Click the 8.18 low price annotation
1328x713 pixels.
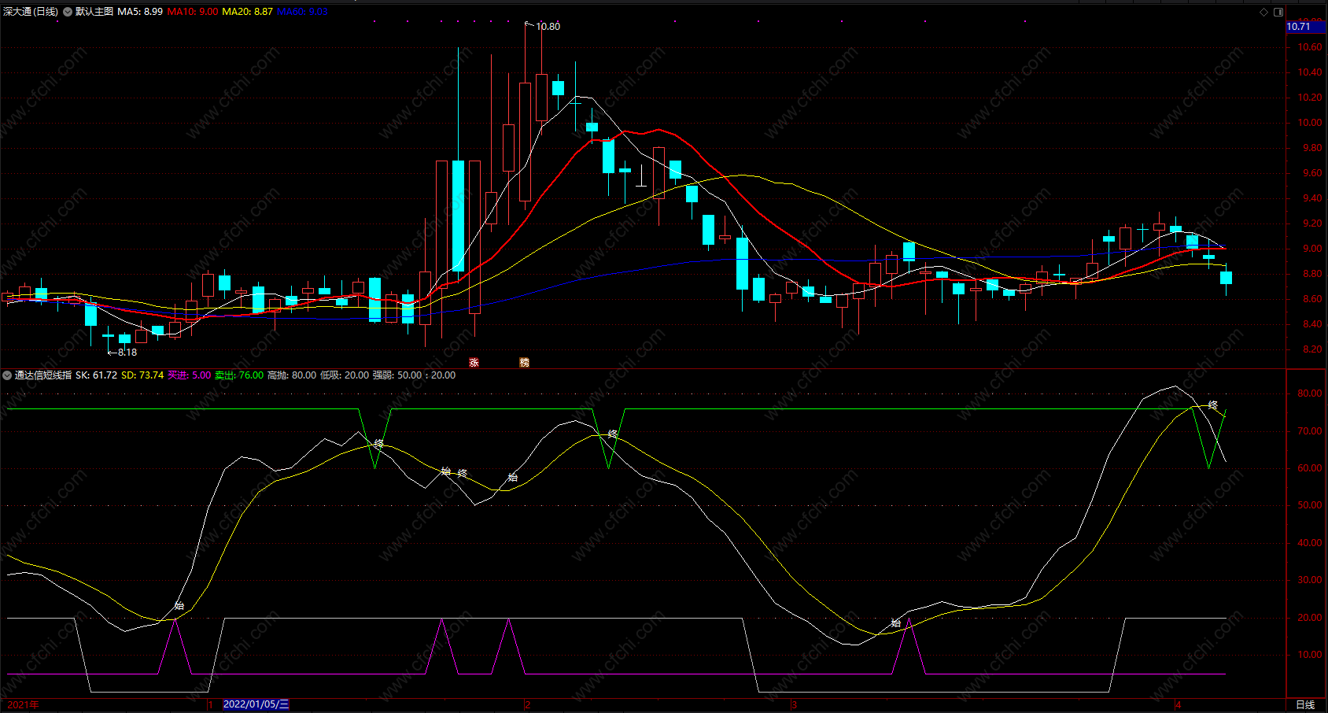click(127, 353)
